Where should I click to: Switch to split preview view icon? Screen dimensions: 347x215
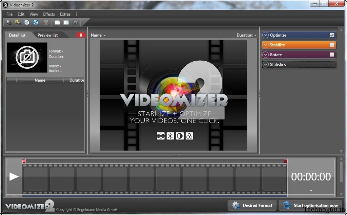pyautogui.click(x=66, y=22)
